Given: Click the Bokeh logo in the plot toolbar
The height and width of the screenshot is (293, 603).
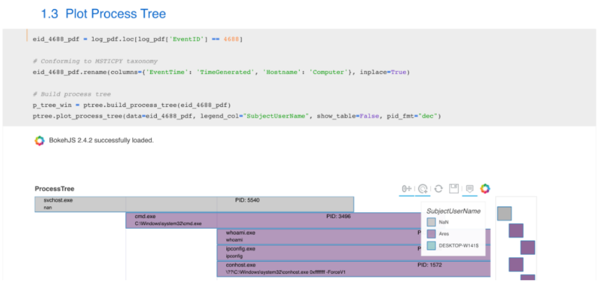Looking at the screenshot, I should tap(485, 189).
